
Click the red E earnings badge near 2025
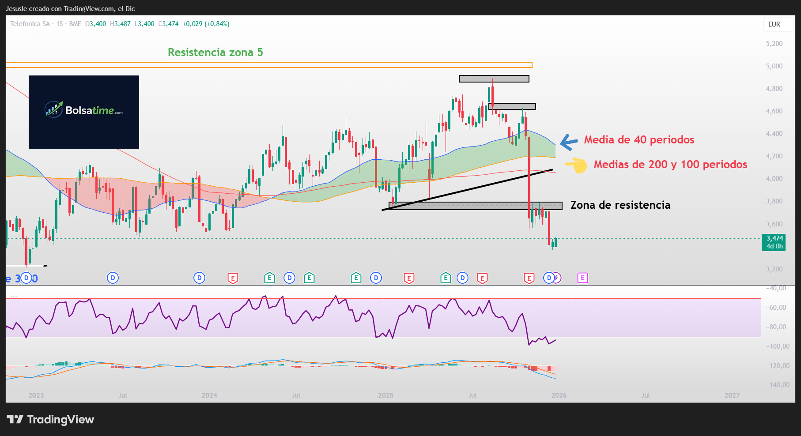click(409, 278)
